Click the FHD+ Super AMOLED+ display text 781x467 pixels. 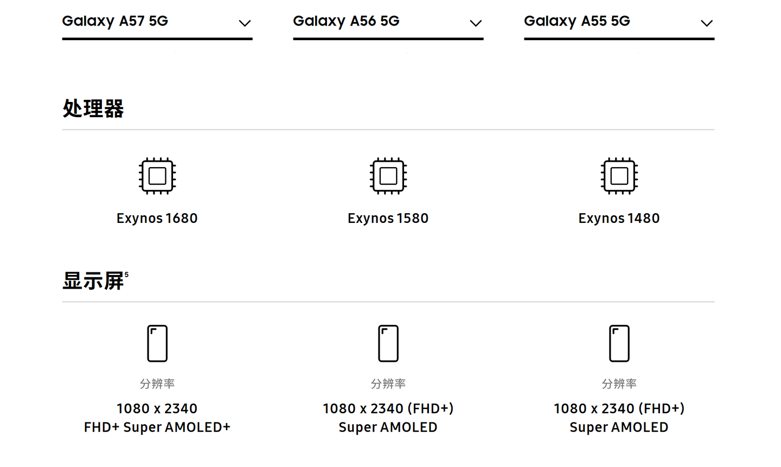(x=157, y=427)
